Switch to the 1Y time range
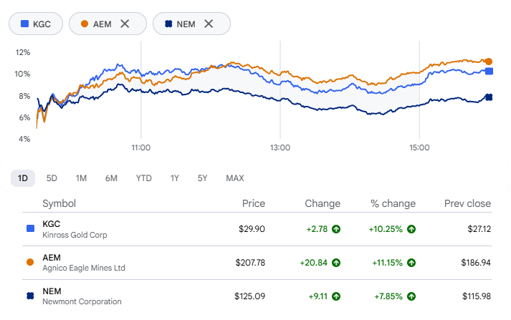The height and width of the screenshot is (320, 511). pos(174,178)
